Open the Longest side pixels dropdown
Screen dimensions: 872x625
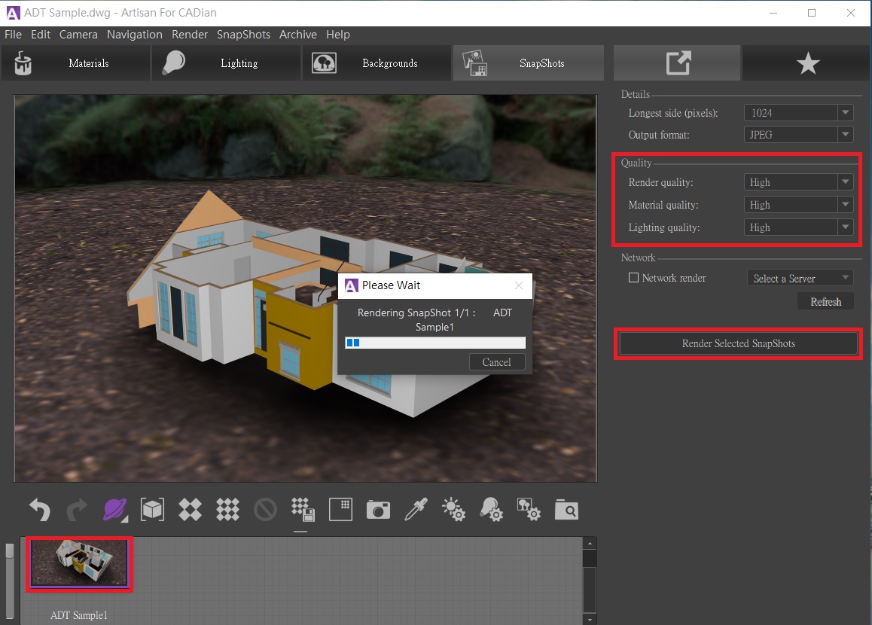coord(846,113)
